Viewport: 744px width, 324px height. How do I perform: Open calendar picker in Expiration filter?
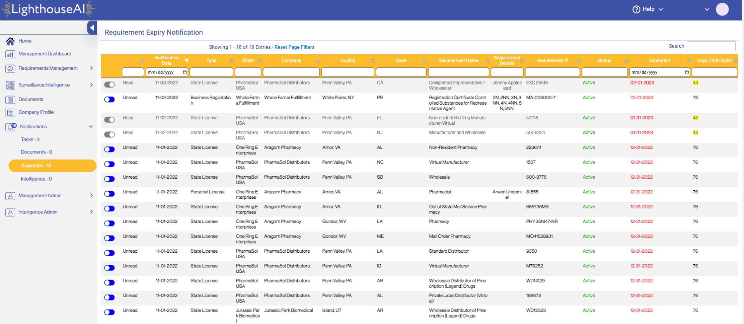pyautogui.click(x=687, y=72)
